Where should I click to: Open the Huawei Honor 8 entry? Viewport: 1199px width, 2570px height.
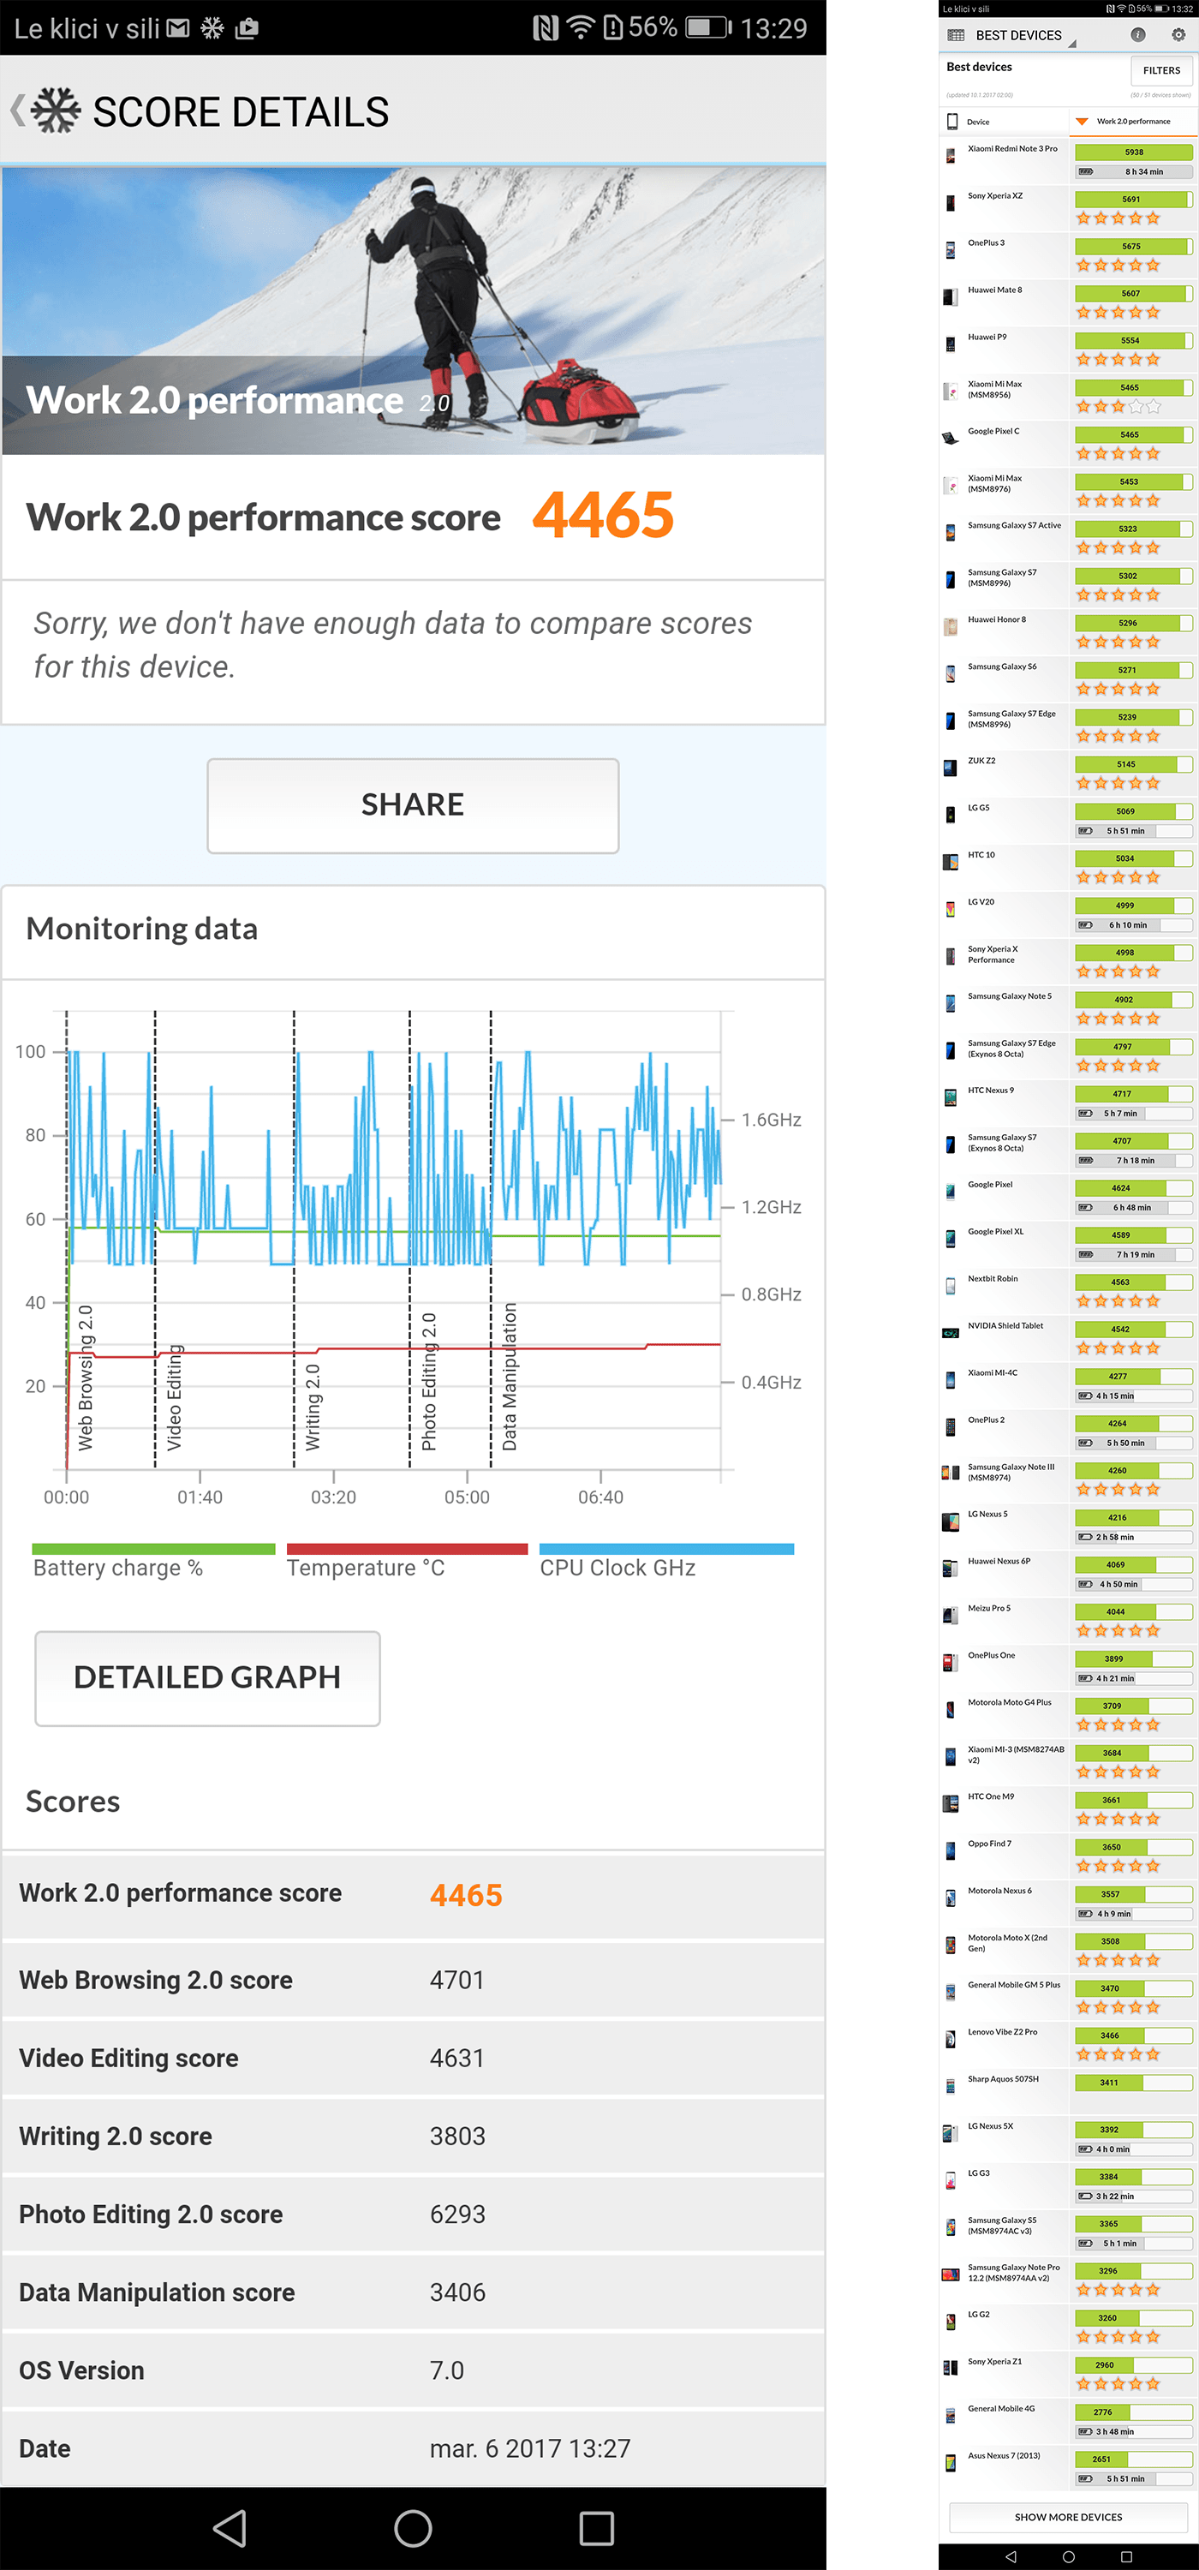1067,631
